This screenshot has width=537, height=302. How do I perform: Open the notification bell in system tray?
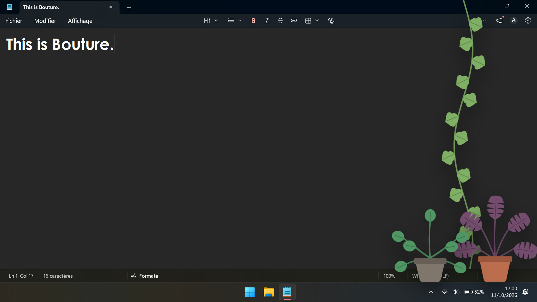(525, 292)
